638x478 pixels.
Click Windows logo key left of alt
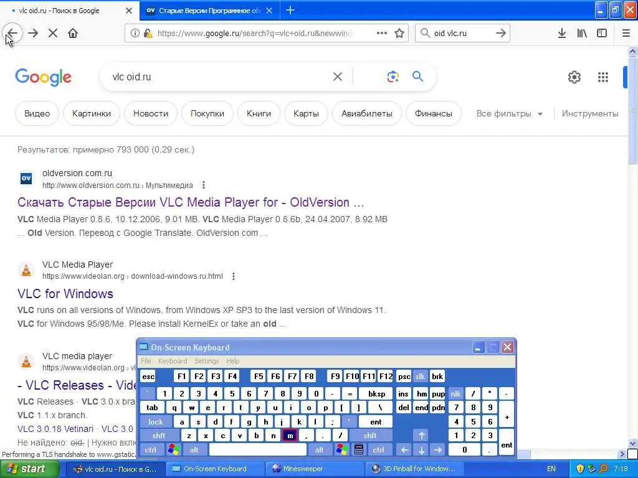174,450
